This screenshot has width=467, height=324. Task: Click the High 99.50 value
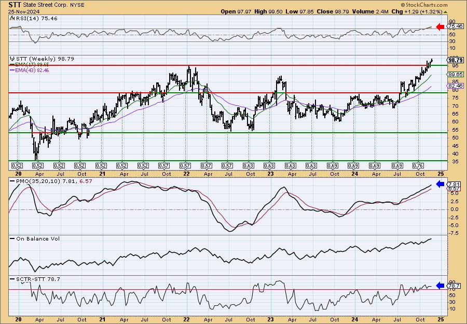268,11
